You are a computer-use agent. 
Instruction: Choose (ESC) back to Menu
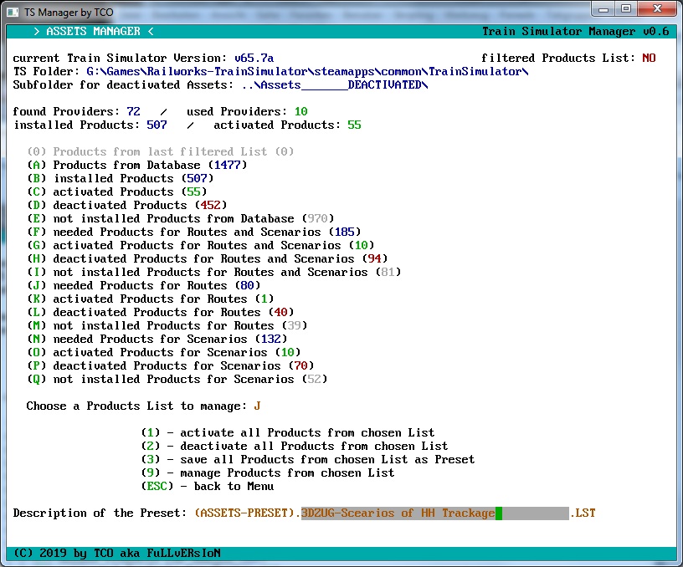pos(208,487)
